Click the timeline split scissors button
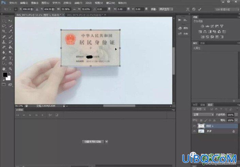The image size is (240, 167). (x=50, y=115)
